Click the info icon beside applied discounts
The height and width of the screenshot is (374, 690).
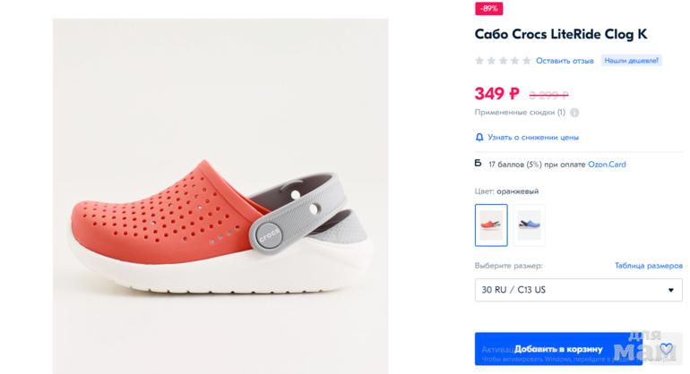click(x=574, y=113)
